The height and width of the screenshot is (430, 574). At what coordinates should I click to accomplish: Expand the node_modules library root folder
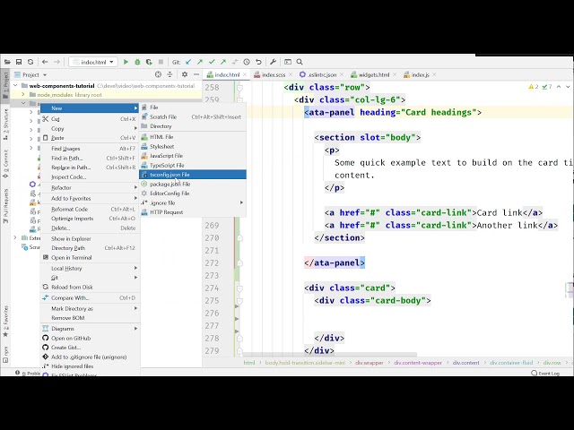(23, 95)
